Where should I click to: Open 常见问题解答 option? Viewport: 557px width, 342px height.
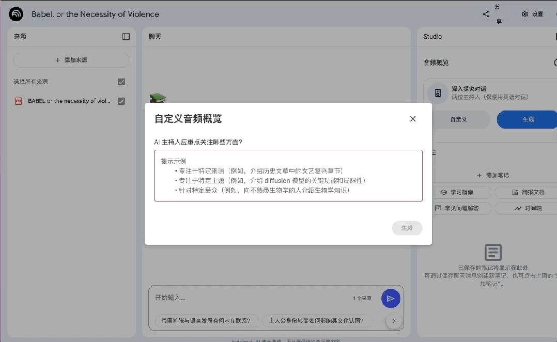point(462,208)
